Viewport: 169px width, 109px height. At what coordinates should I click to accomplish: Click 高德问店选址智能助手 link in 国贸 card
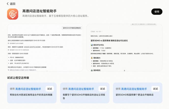coord(134,89)
